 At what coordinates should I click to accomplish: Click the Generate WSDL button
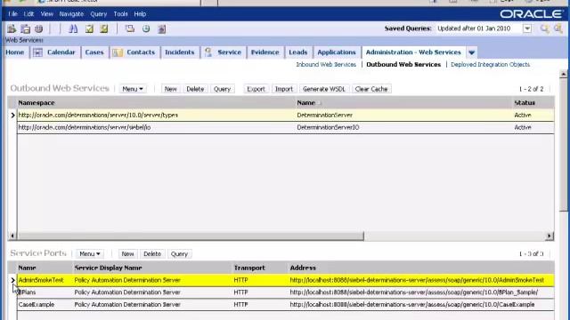[324, 89]
